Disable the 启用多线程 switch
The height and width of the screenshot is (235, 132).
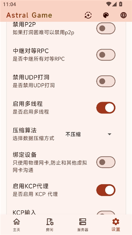tap(106, 108)
